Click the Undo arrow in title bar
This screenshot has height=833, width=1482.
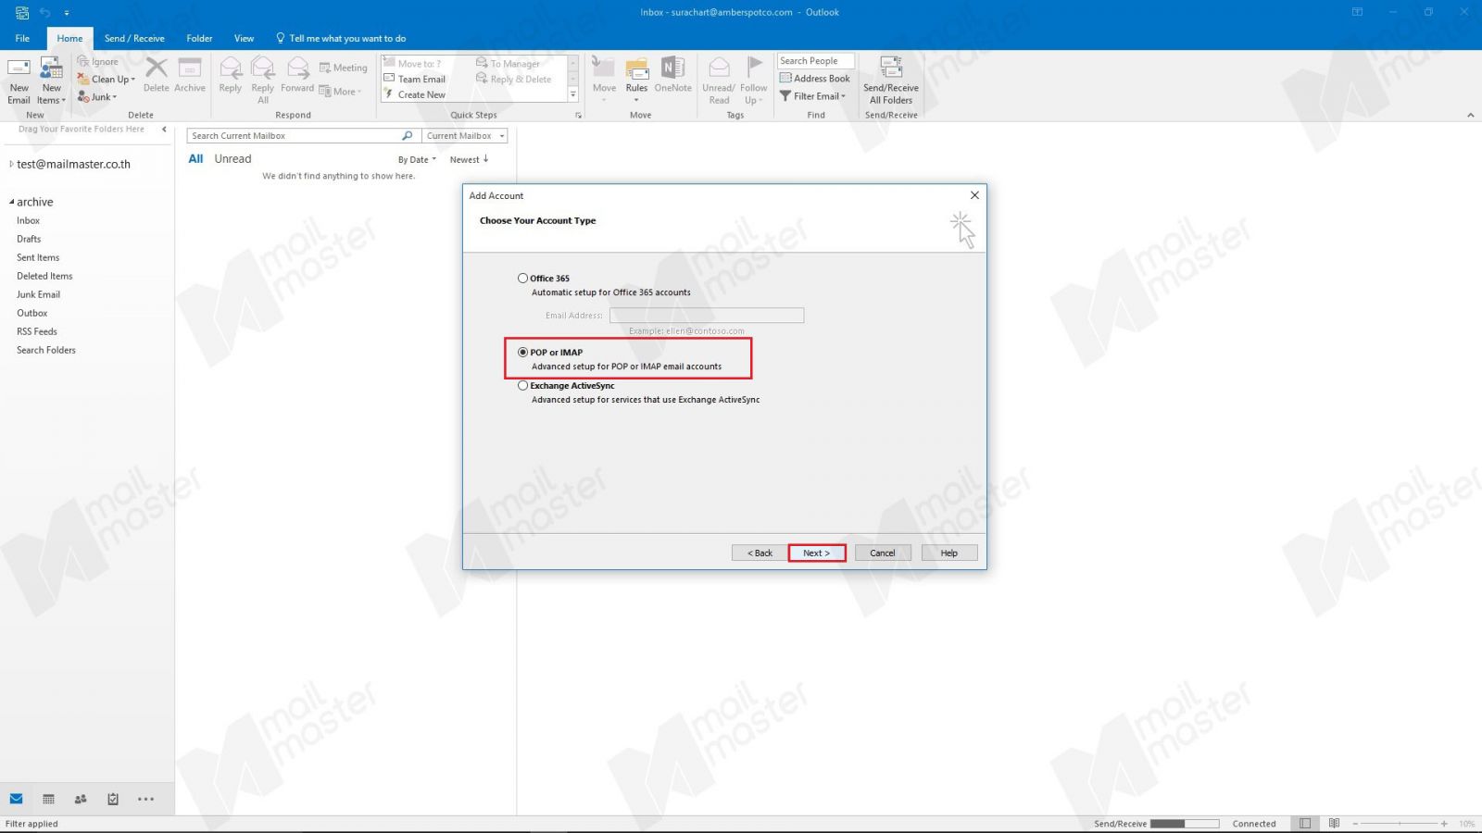point(44,13)
